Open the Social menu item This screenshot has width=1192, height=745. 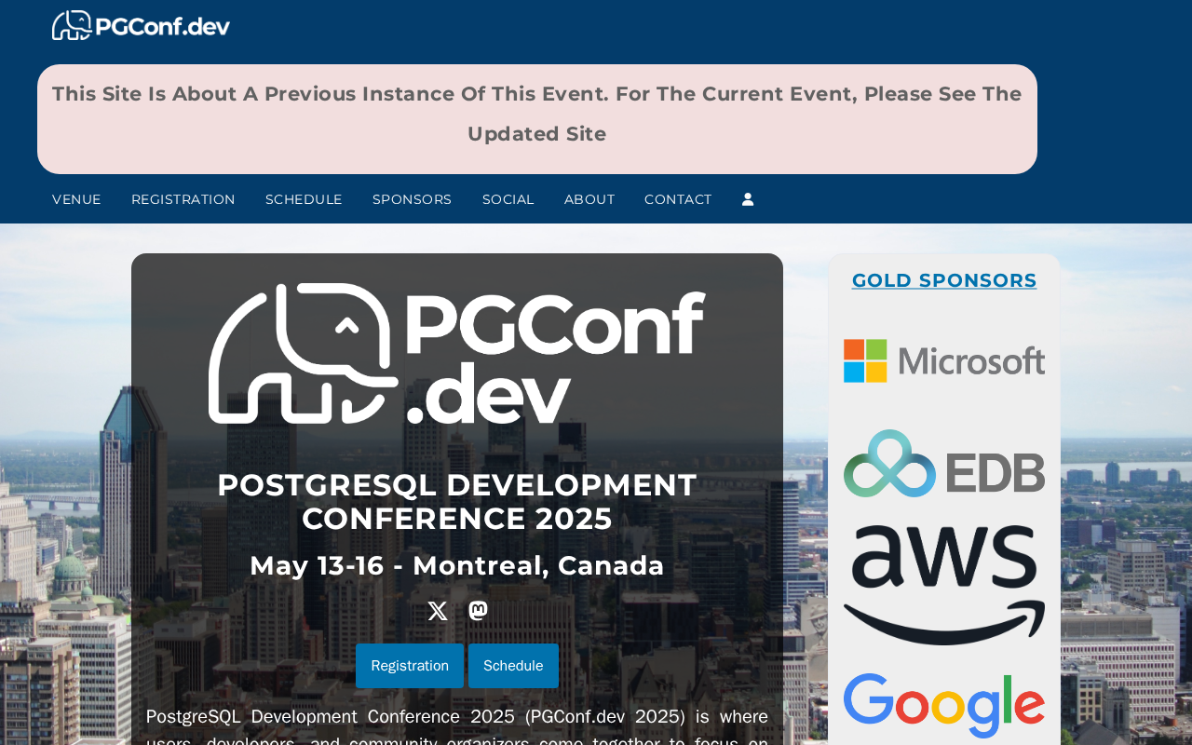[x=508, y=199]
